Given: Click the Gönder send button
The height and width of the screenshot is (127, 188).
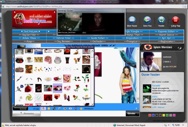Looking at the screenshot, I should coord(132,113).
